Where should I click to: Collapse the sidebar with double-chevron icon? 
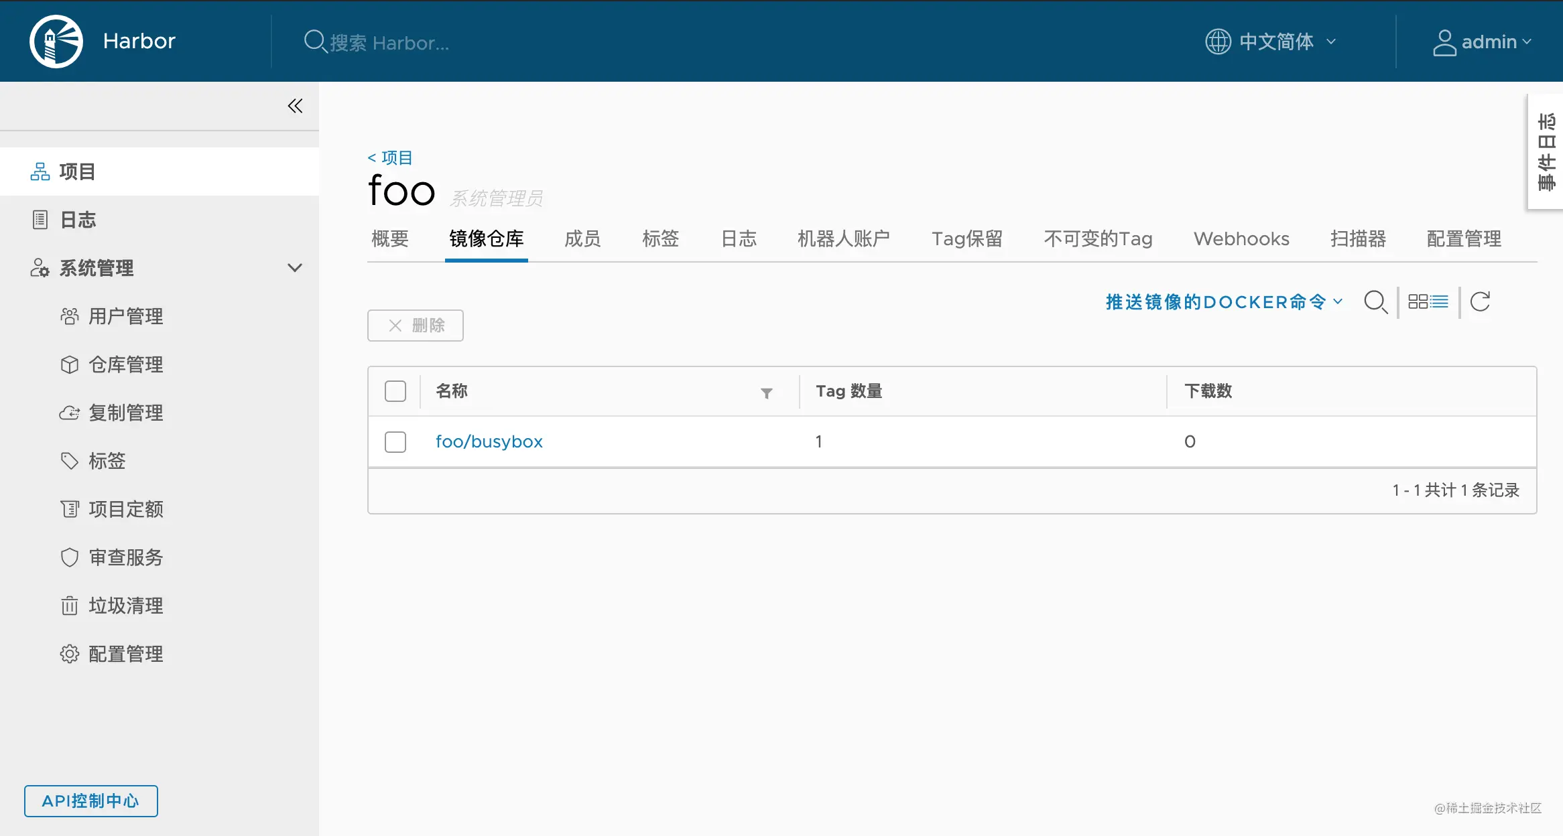coord(295,106)
